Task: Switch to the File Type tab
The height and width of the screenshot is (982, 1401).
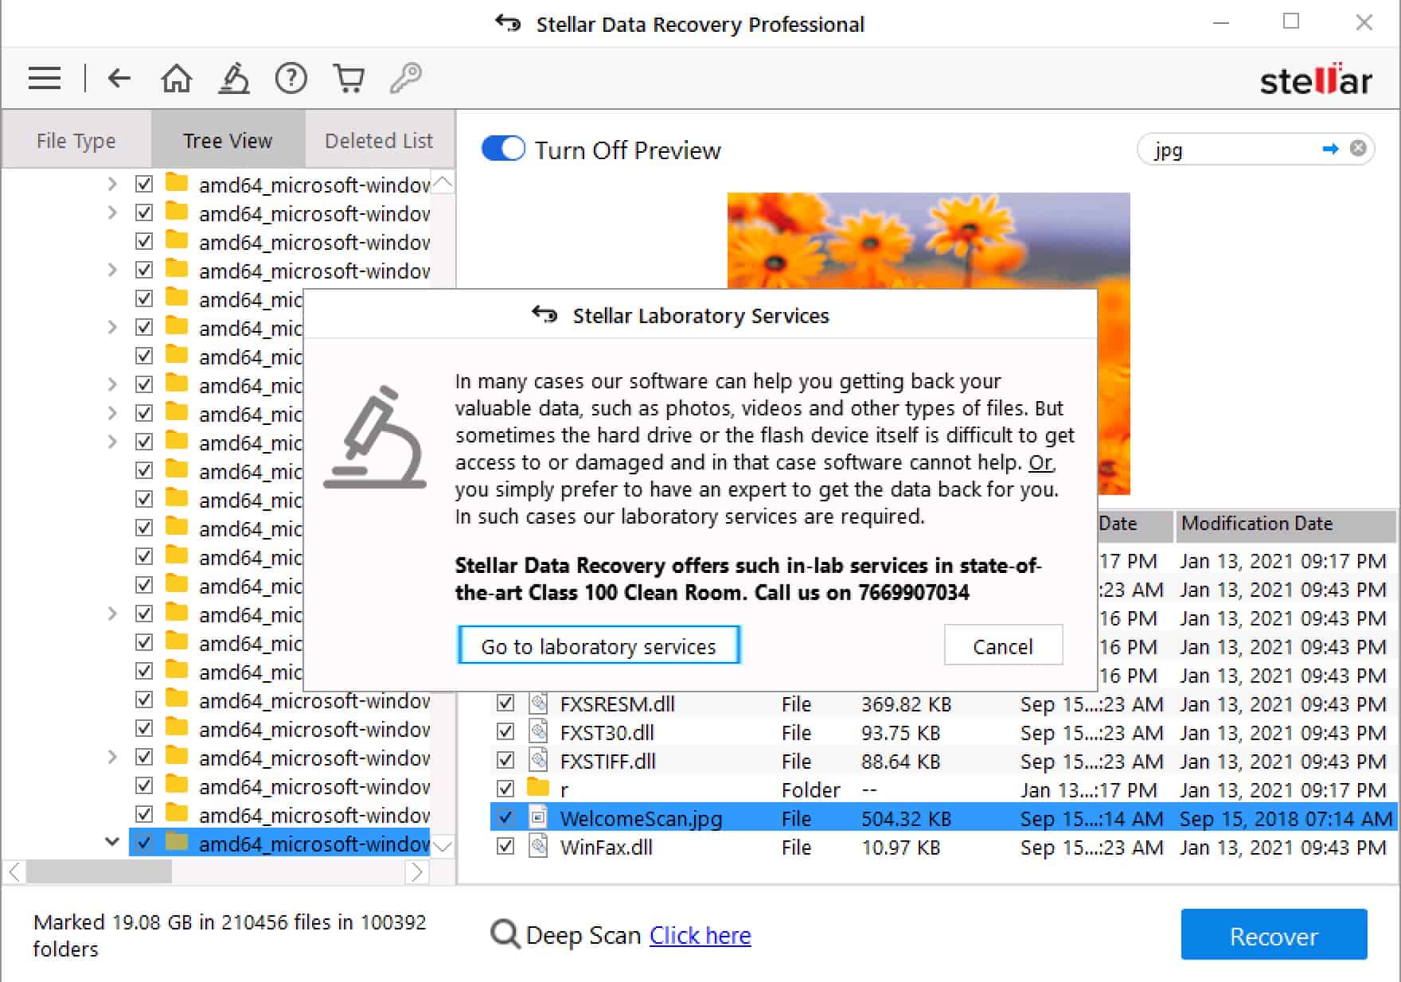Action: tap(76, 141)
